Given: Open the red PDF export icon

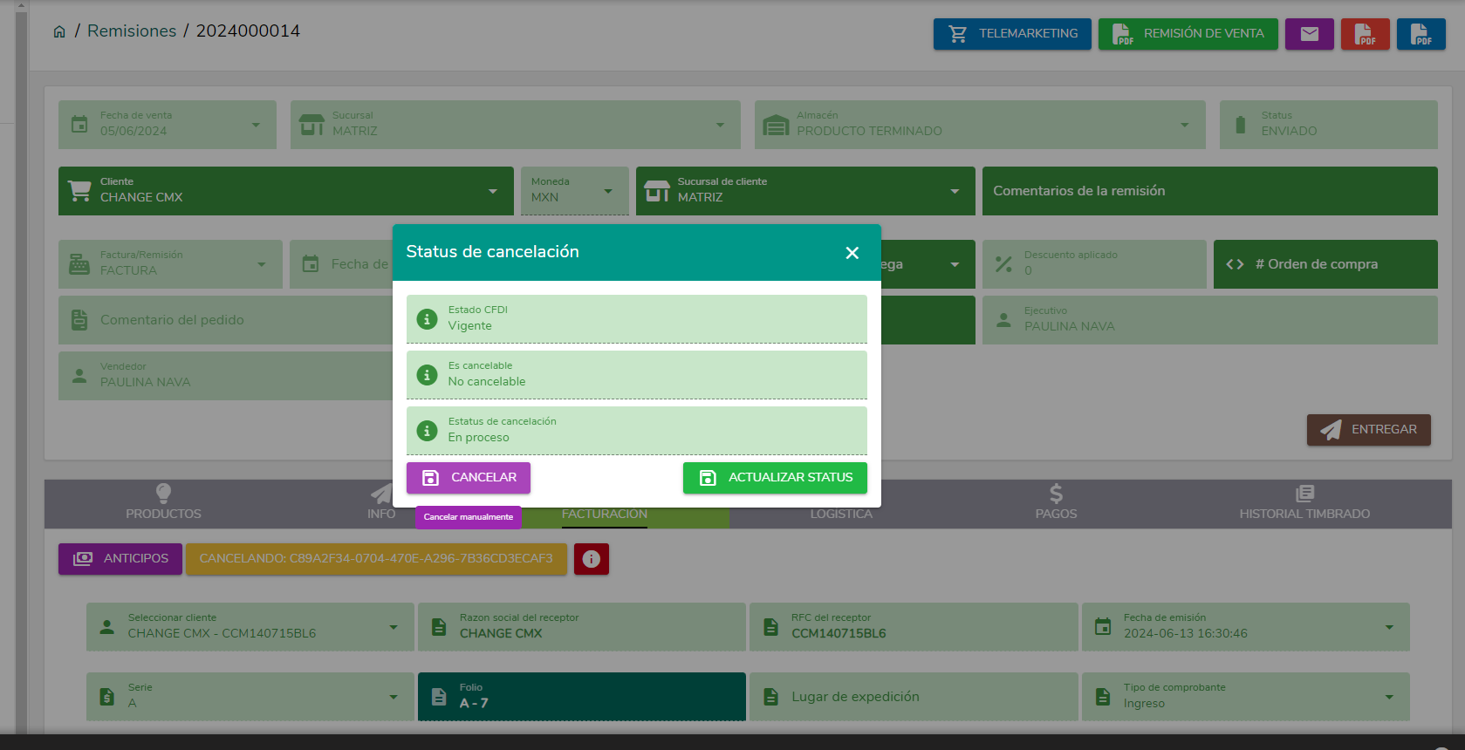Looking at the screenshot, I should click(x=1365, y=34).
